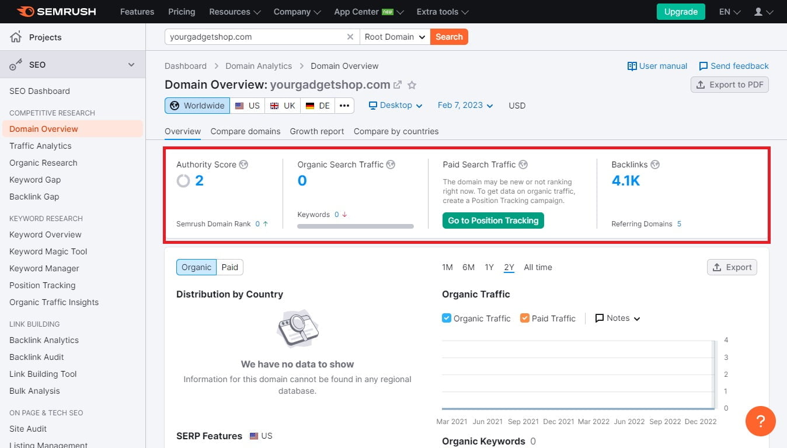This screenshot has height=448, width=787.
Task: Select the 2Y time range
Action: 509,267
